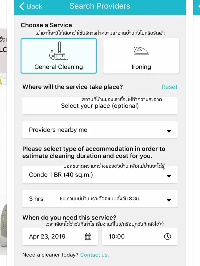Select the Ironing service card
200x266 pixels.
141,56
